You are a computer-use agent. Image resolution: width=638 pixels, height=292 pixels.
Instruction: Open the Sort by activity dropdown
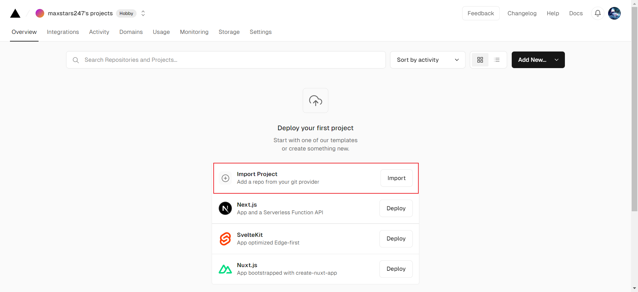(x=427, y=60)
